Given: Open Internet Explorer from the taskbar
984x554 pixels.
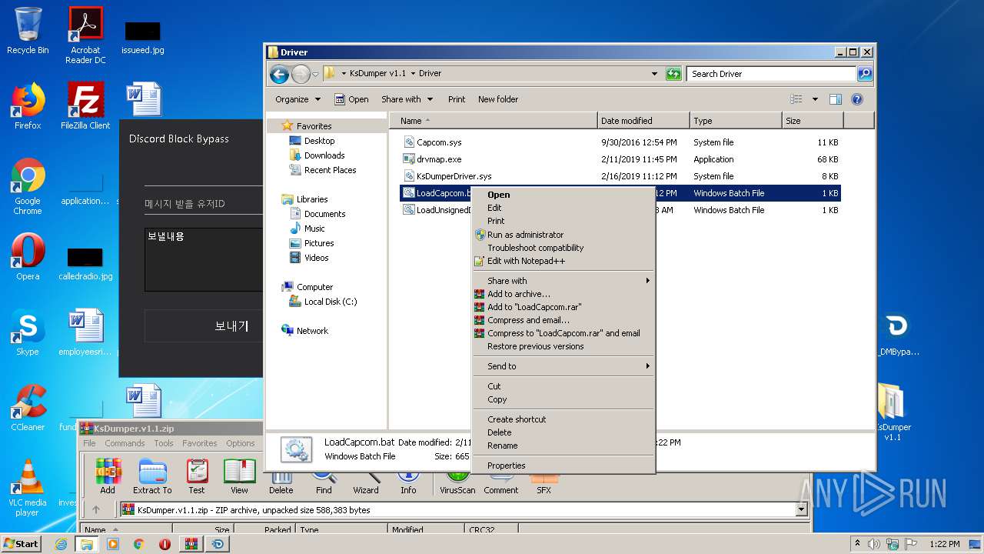Looking at the screenshot, I should [61, 544].
